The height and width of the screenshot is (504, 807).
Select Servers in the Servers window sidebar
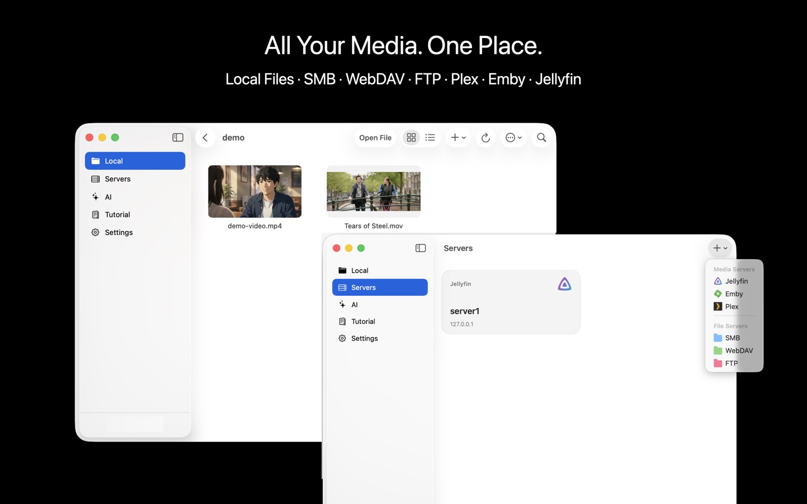pyautogui.click(x=380, y=287)
